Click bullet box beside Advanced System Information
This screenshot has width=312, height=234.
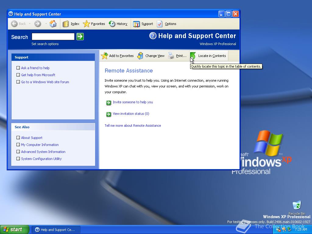coord(18,152)
